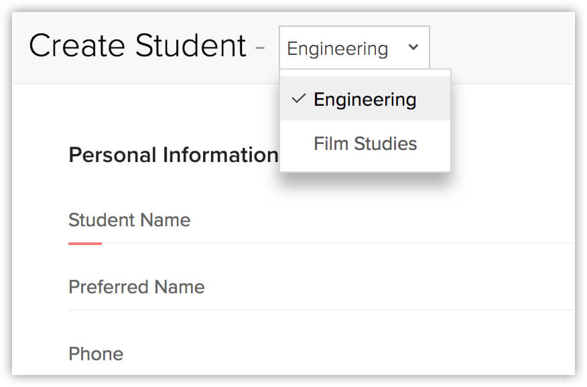Click the highlighted row of the layout menu

365,98
